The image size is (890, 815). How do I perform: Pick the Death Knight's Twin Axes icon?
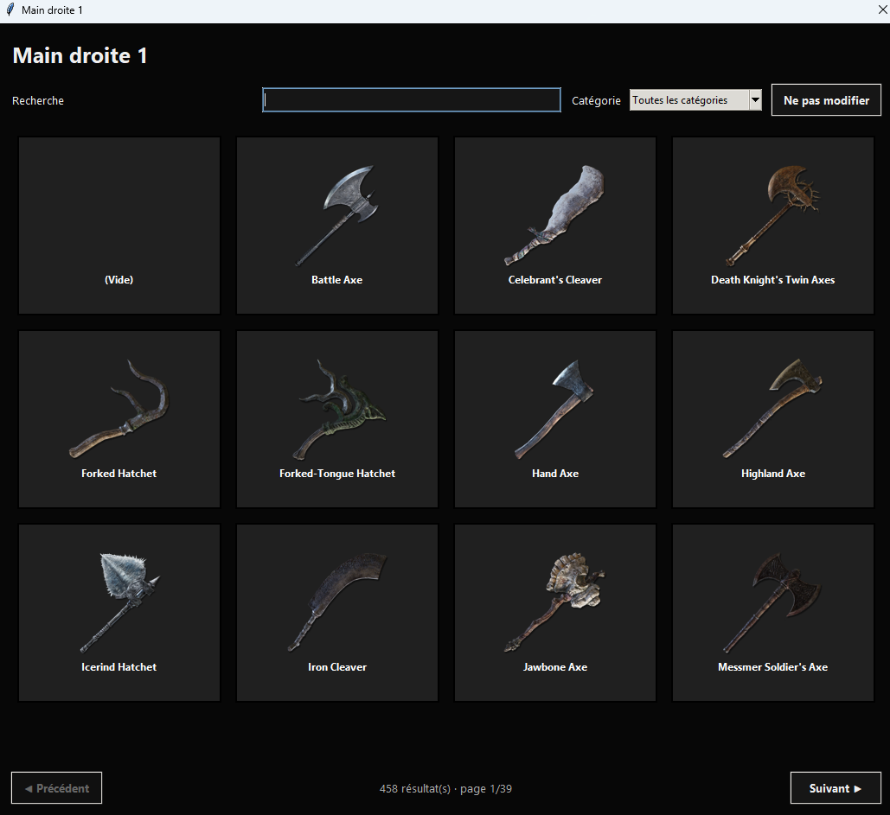772,215
